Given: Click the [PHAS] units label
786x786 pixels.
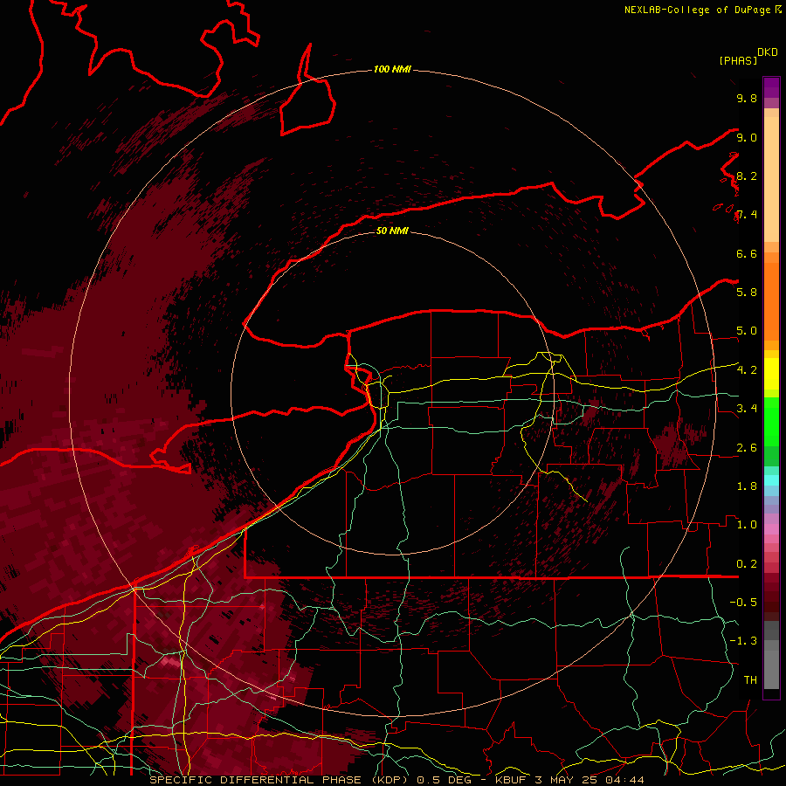Looking at the screenshot, I should coord(738,61).
